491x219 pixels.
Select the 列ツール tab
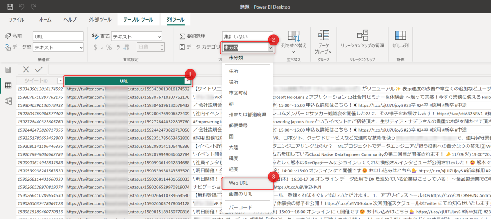pyautogui.click(x=176, y=20)
